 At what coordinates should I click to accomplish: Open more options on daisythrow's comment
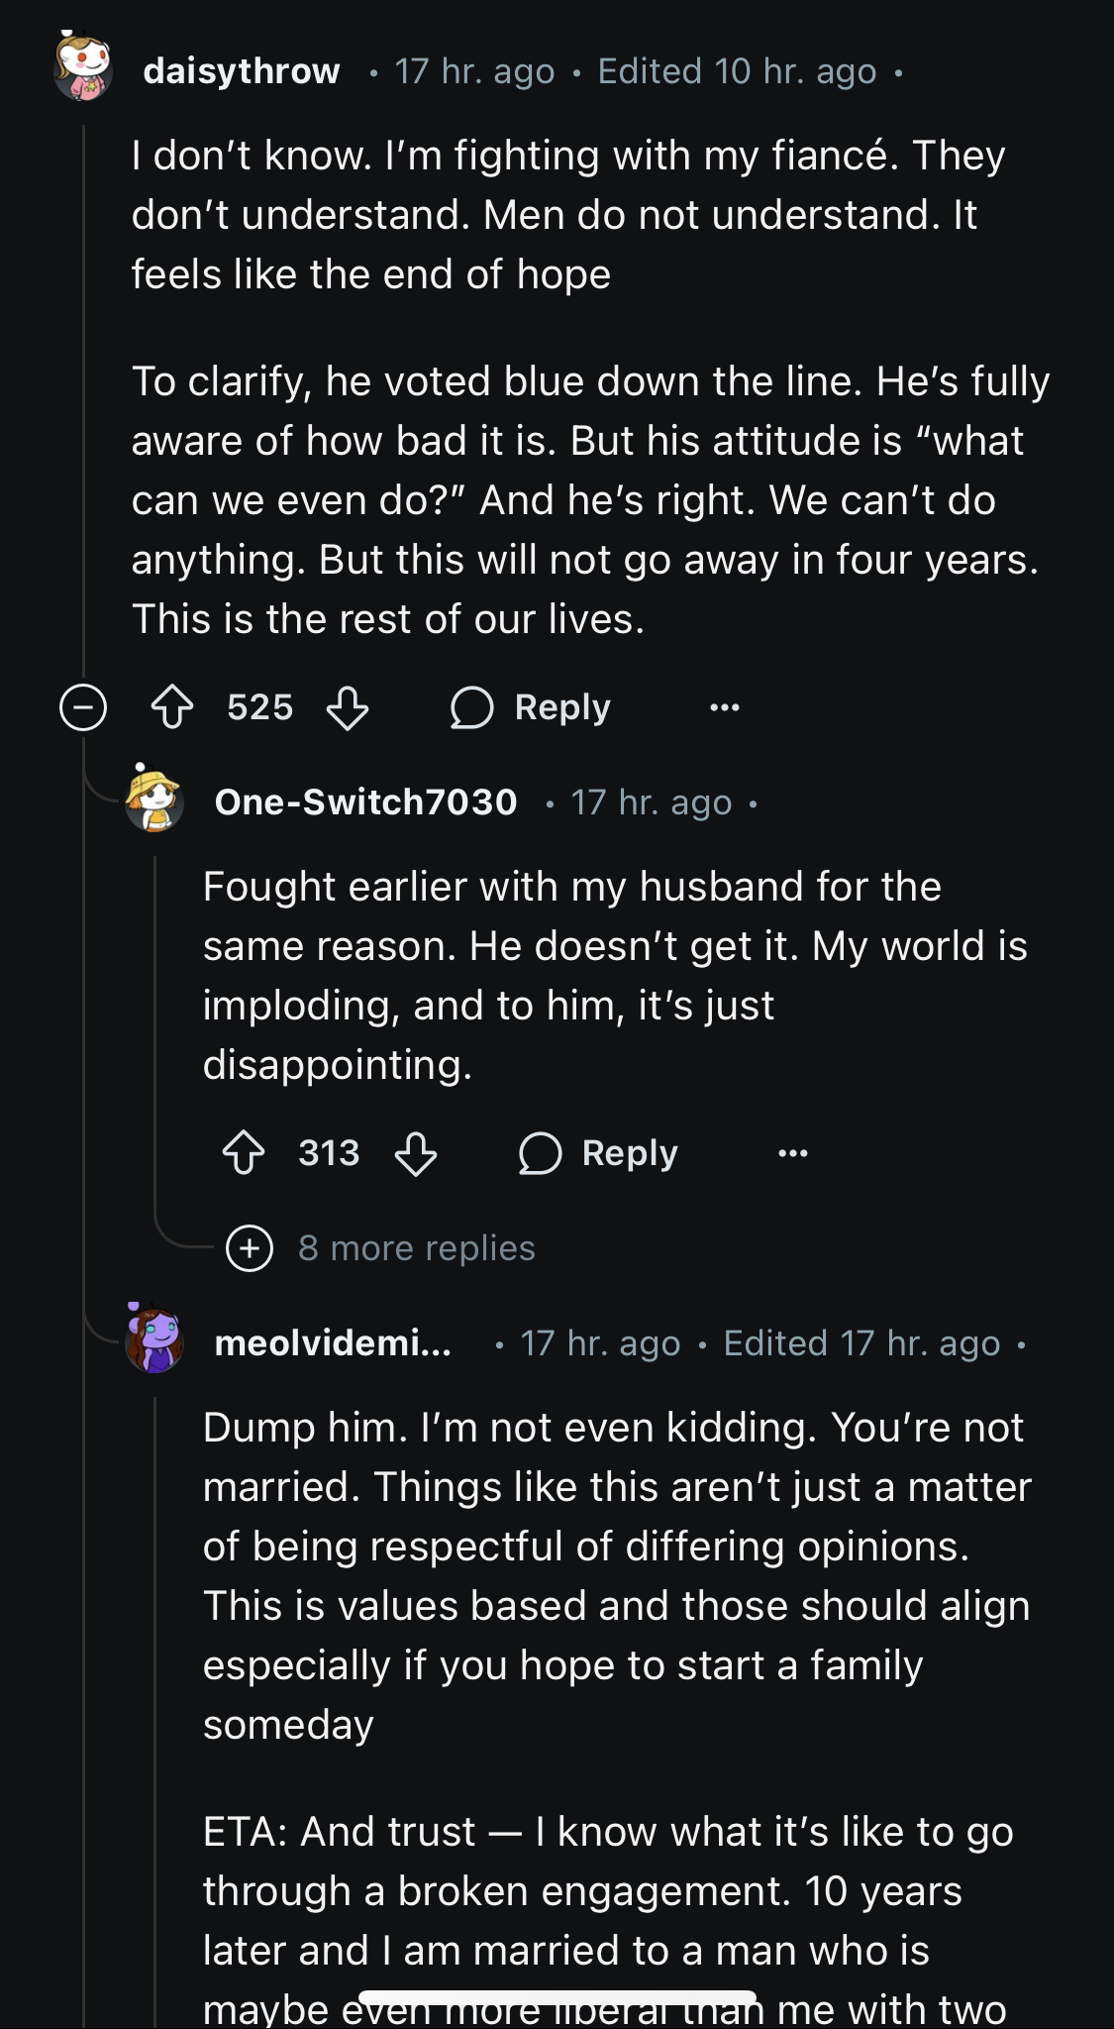coord(725,707)
